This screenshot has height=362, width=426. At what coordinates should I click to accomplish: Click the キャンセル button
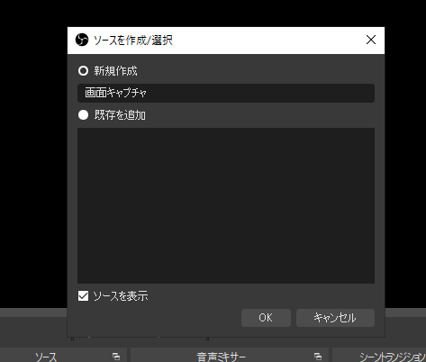coord(335,318)
